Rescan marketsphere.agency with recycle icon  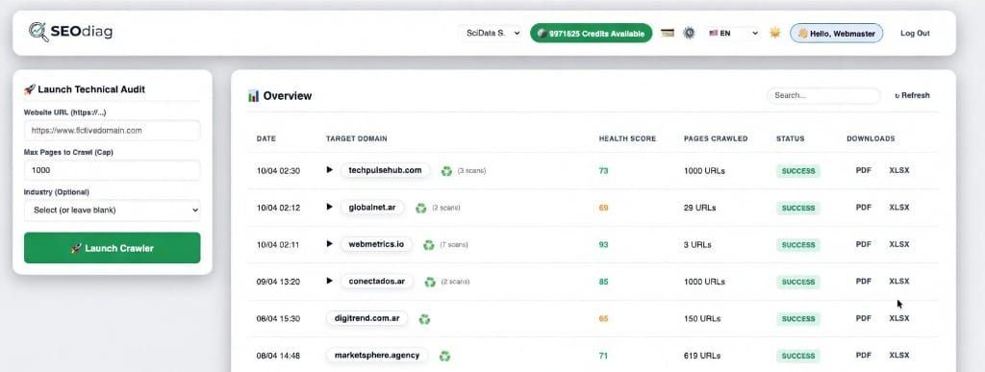point(444,356)
